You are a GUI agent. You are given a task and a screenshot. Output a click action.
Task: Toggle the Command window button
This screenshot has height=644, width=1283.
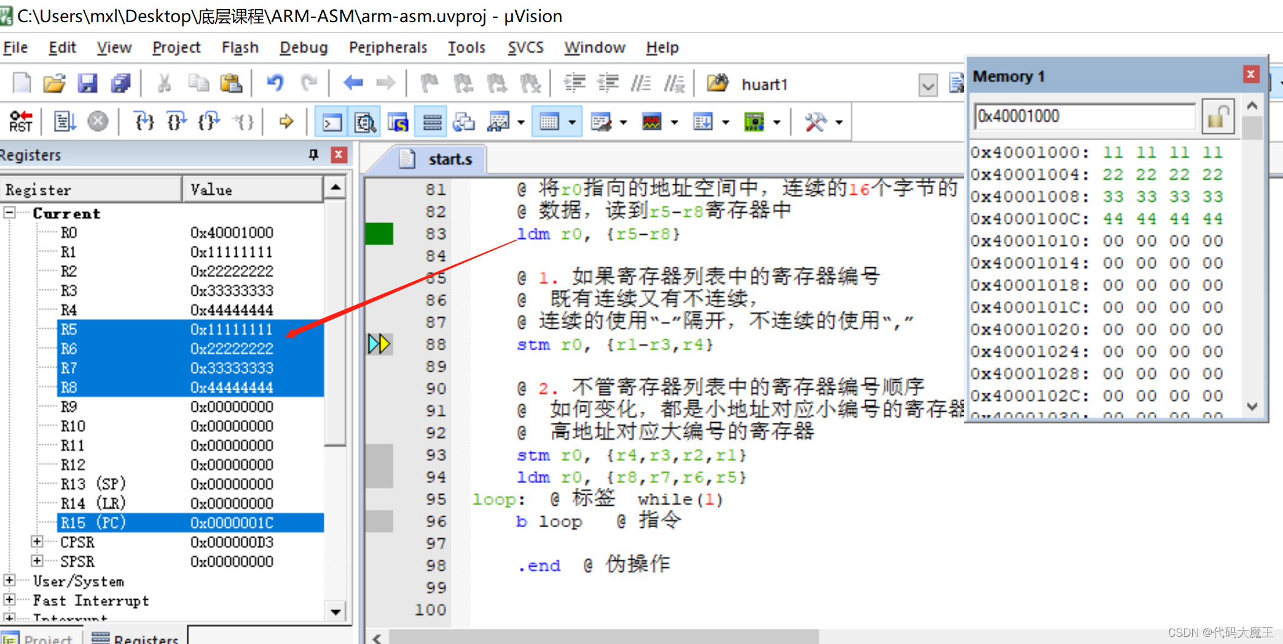[x=332, y=122]
